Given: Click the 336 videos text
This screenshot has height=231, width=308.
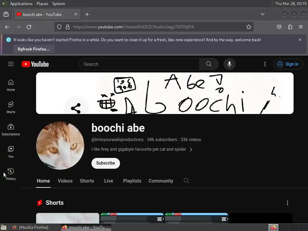Looking at the screenshot, I should [x=191, y=140].
